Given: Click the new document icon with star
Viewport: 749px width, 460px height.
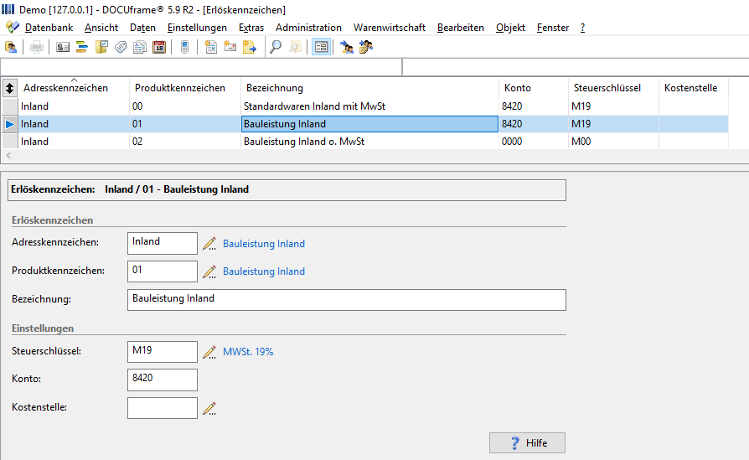Looking at the screenshot, I should 210,47.
